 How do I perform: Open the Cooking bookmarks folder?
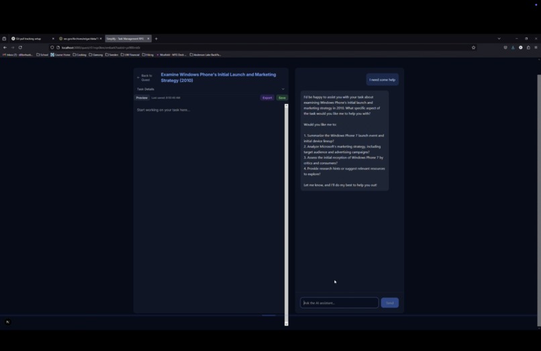[79, 54]
